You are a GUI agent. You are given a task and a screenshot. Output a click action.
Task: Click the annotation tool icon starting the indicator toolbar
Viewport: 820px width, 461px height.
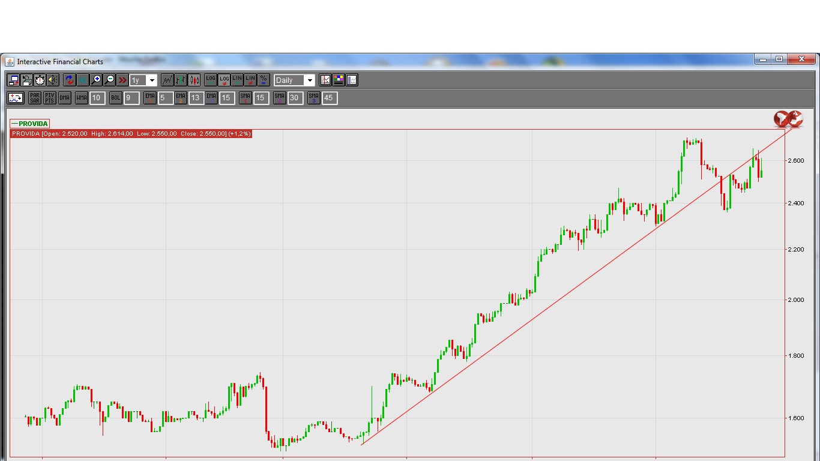16,98
